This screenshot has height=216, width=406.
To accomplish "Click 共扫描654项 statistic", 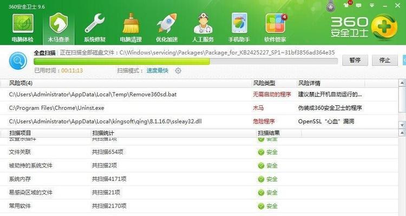I will pyautogui.click(x=108, y=152).
